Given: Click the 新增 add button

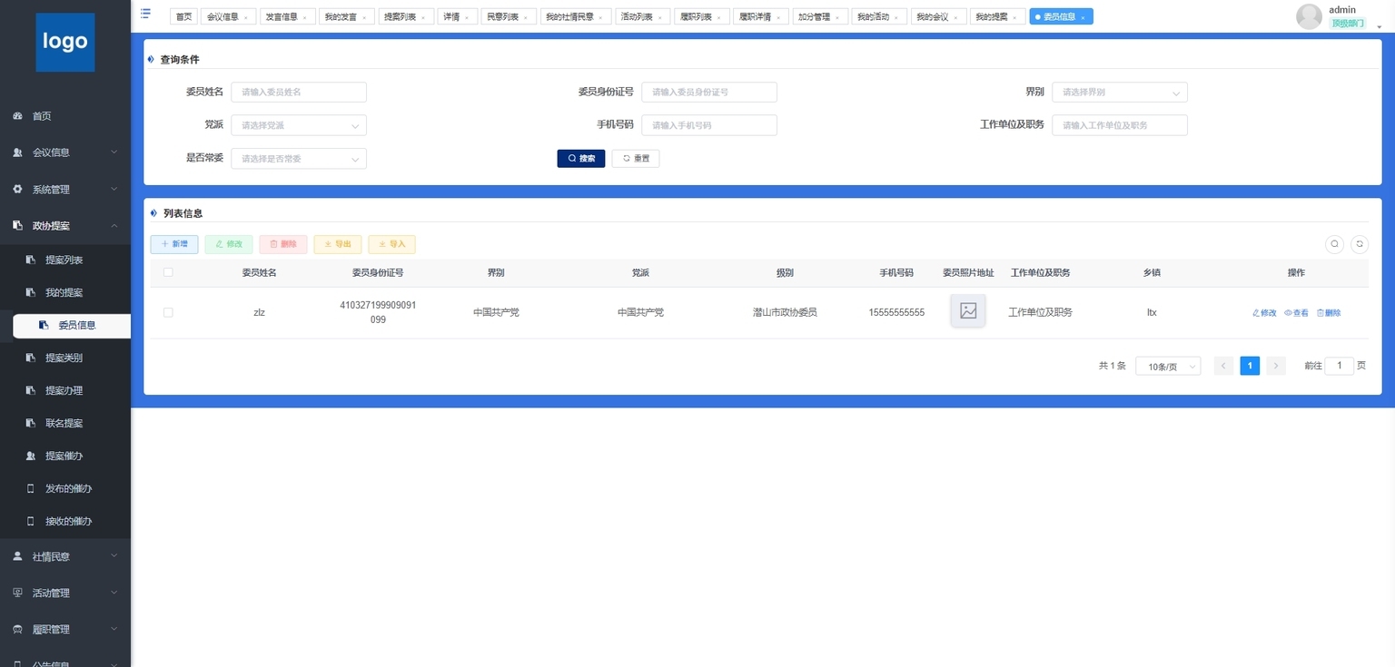Looking at the screenshot, I should click(x=174, y=244).
